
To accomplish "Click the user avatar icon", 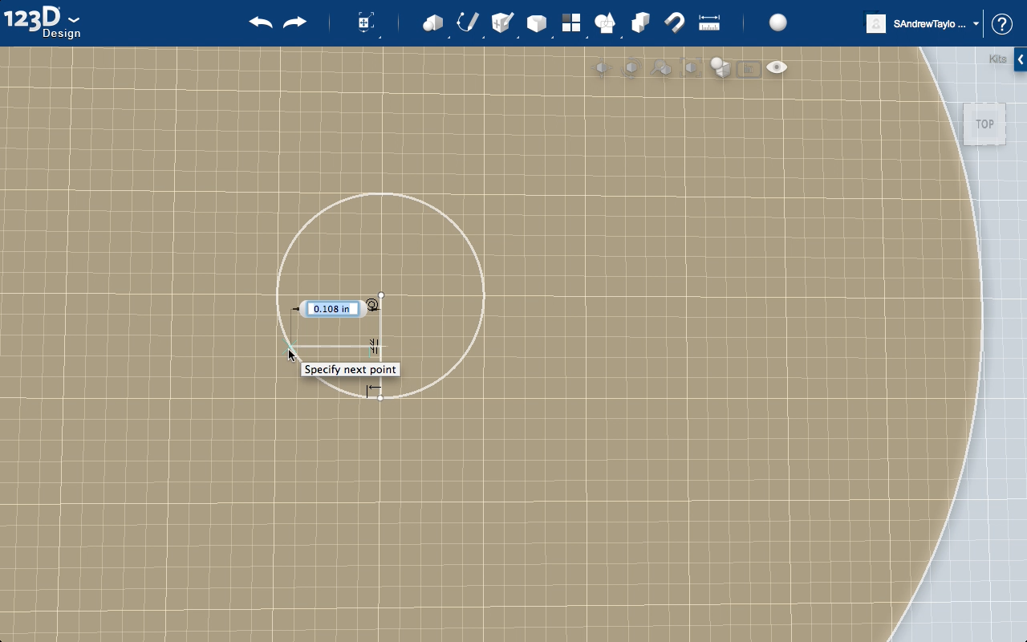I will (x=875, y=23).
